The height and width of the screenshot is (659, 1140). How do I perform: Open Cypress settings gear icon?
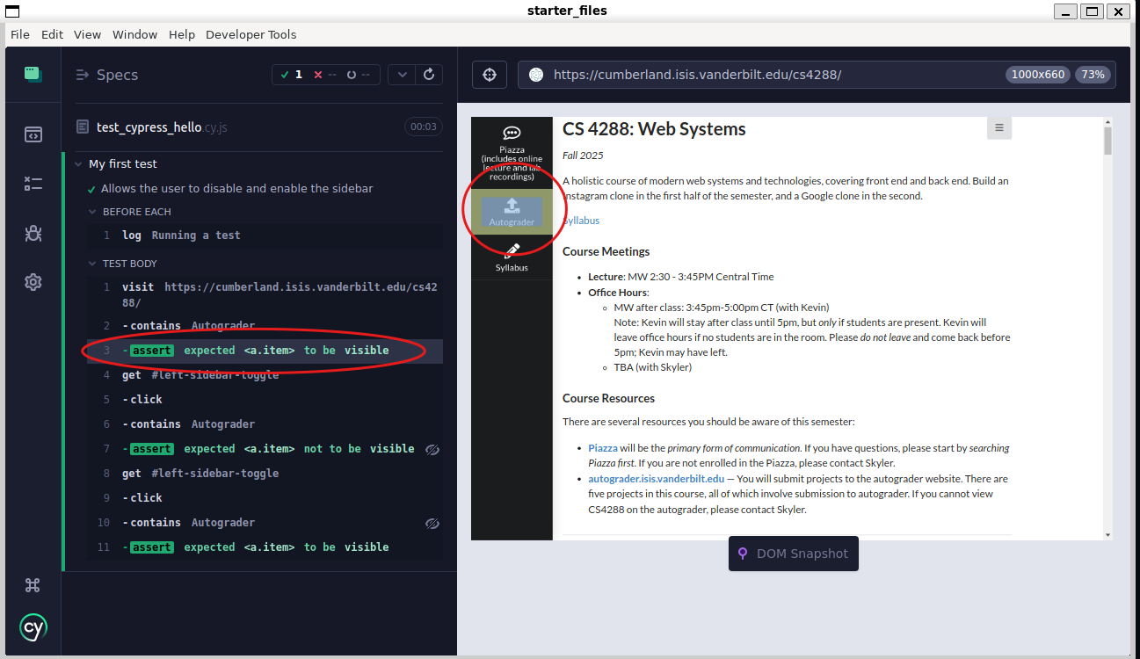pyautogui.click(x=33, y=282)
